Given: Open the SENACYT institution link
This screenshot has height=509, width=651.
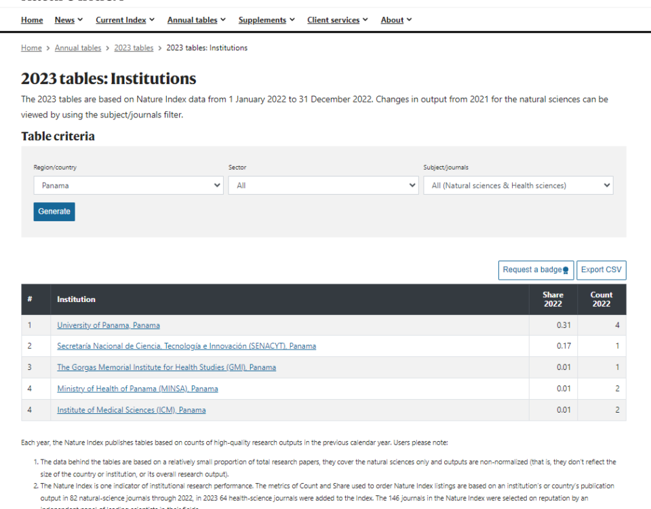Looking at the screenshot, I should [x=186, y=346].
